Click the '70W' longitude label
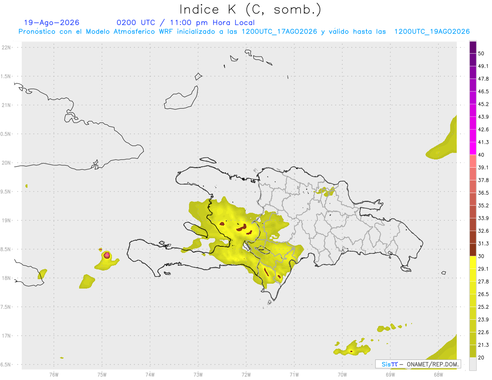Screen dimensions: 492x380 coord(342,374)
